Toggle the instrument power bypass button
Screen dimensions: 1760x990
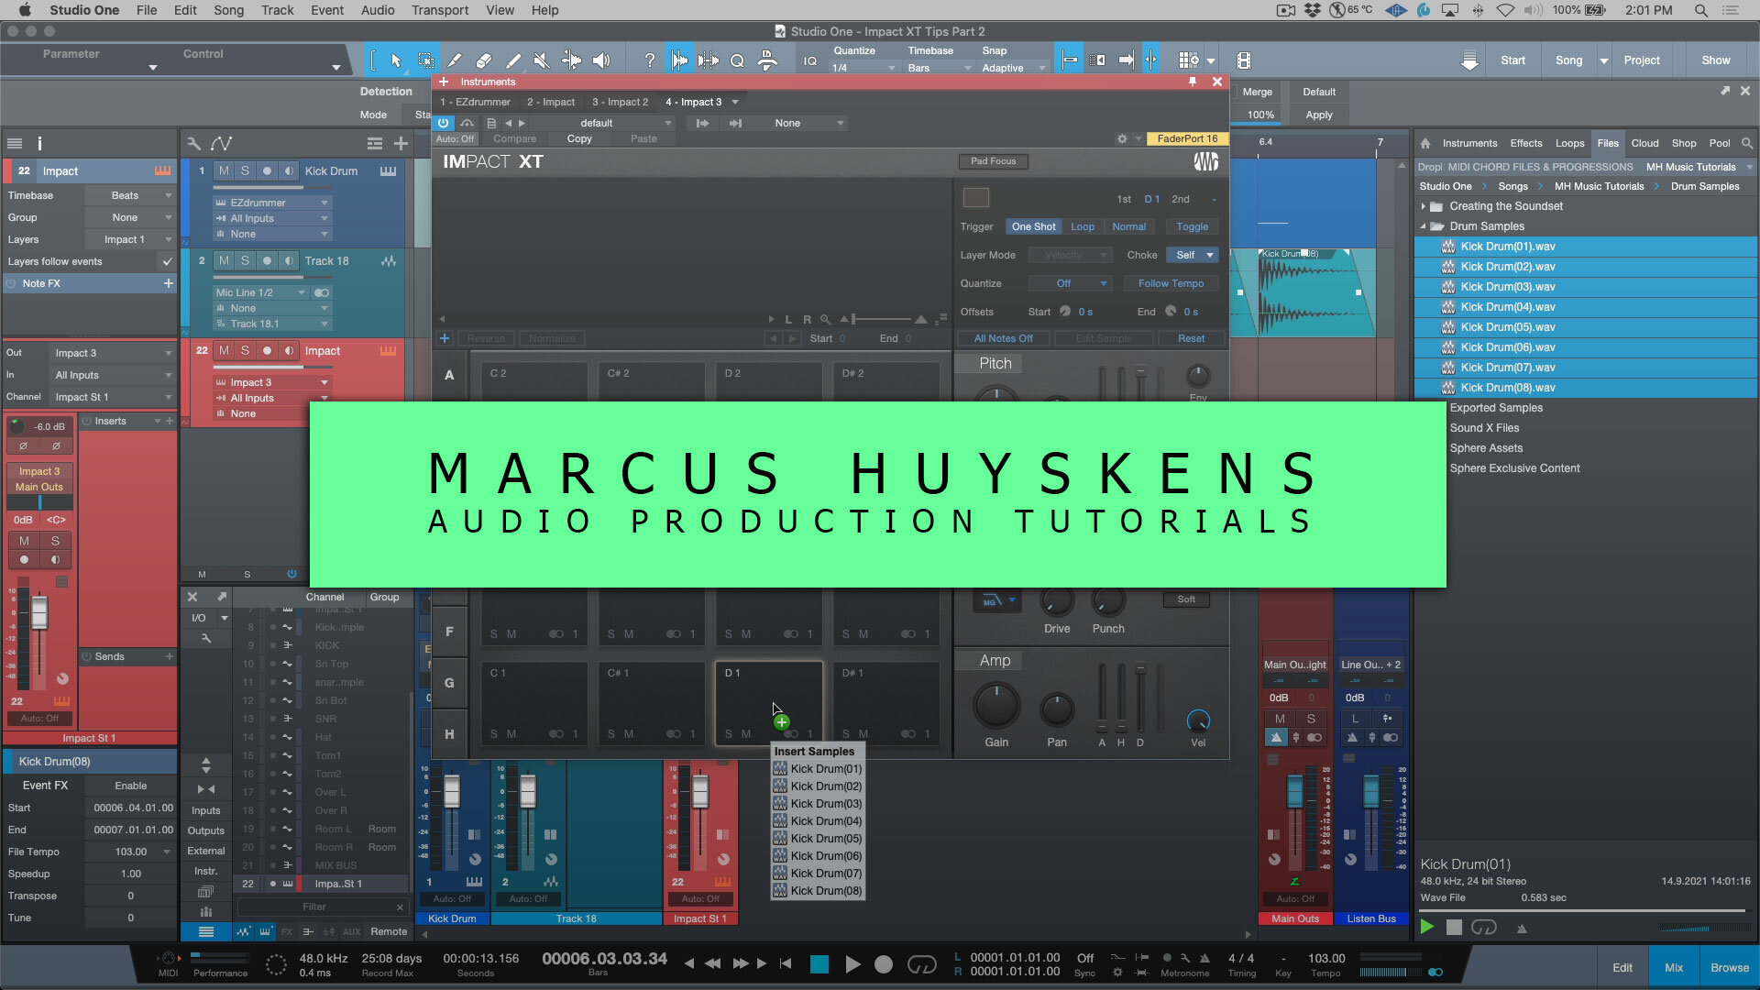444,123
